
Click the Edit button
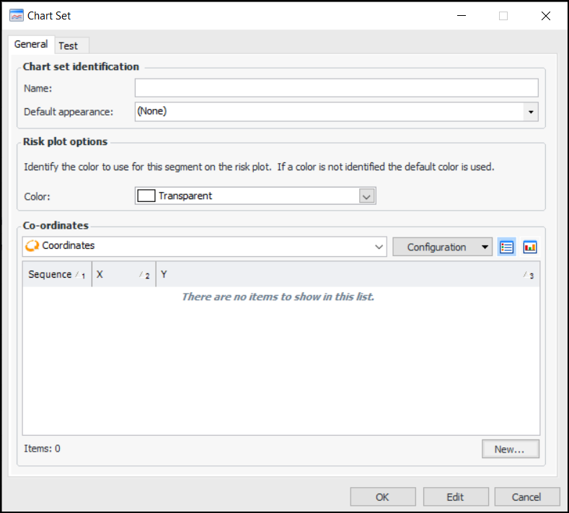click(x=455, y=496)
